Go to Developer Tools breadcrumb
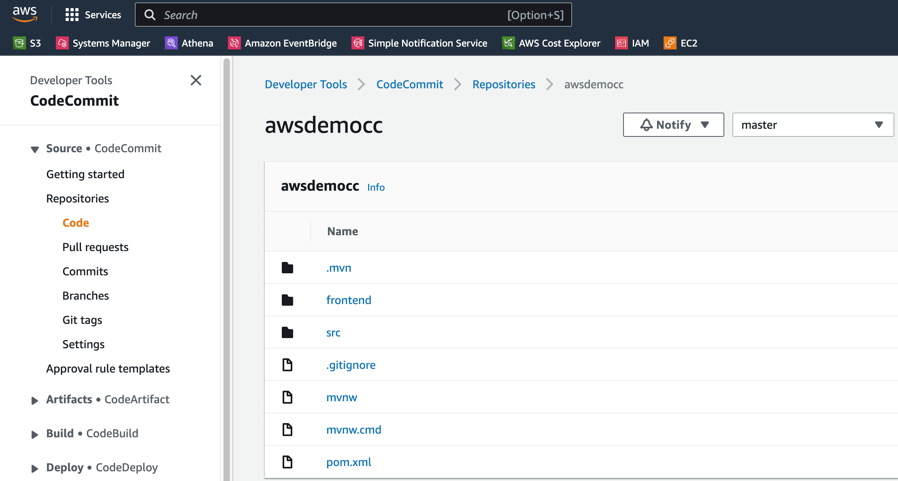 click(x=306, y=84)
